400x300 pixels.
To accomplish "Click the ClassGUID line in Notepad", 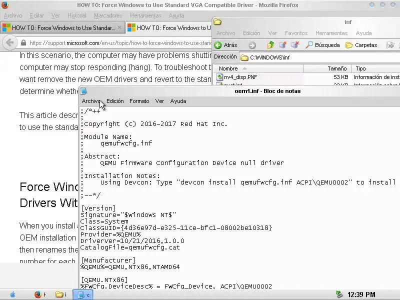I will 176,228.
